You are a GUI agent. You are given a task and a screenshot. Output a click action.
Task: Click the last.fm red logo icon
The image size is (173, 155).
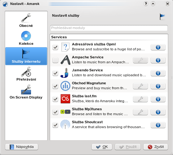point(65,99)
